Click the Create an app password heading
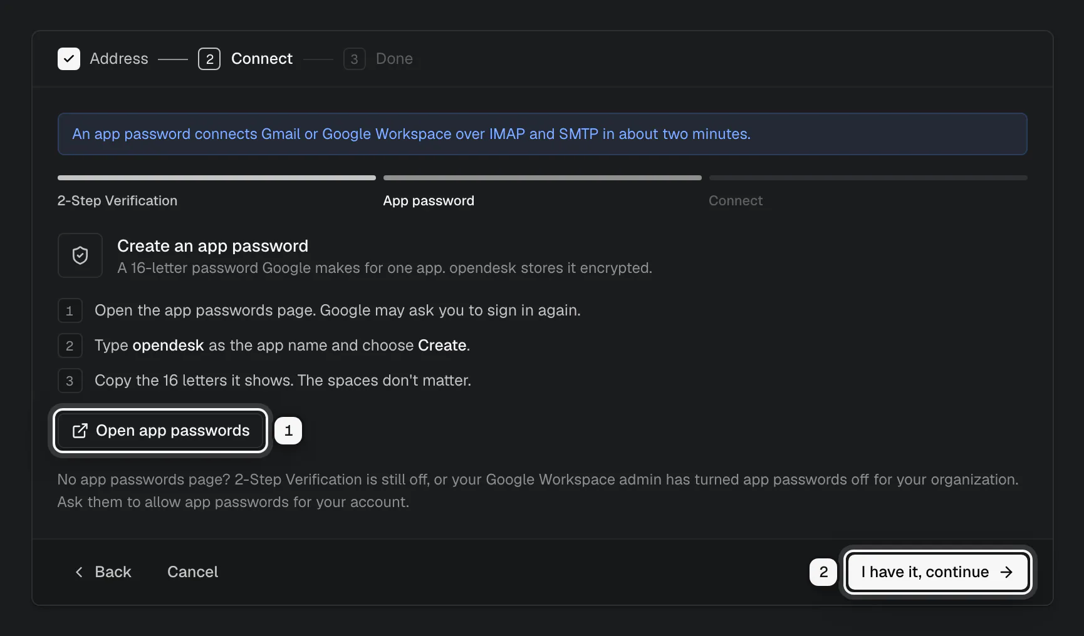 [x=212, y=246]
